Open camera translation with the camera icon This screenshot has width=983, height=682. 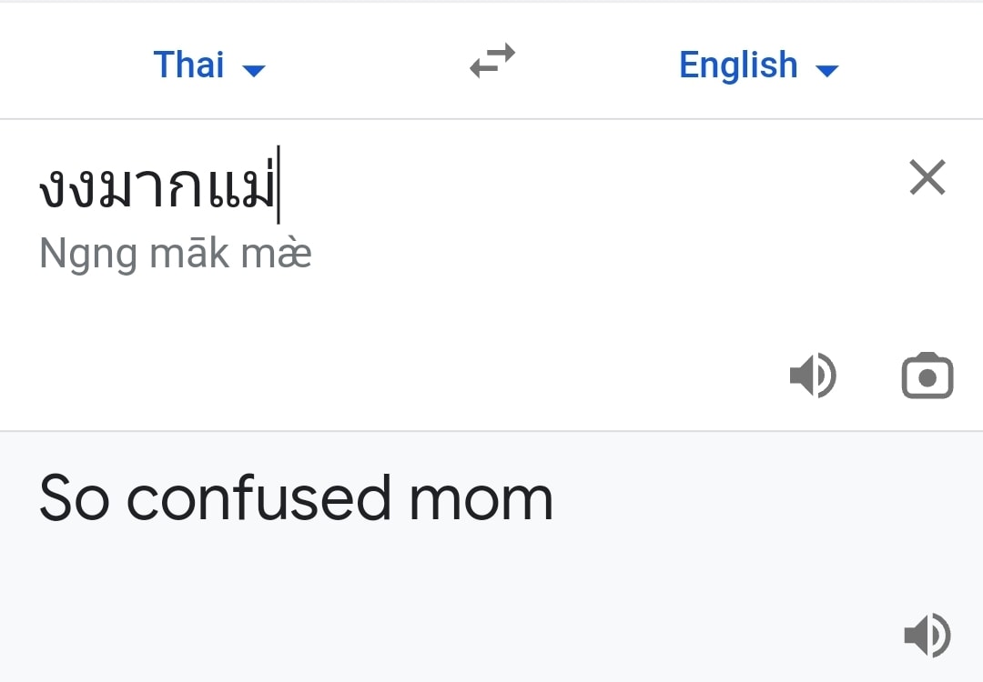click(927, 375)
